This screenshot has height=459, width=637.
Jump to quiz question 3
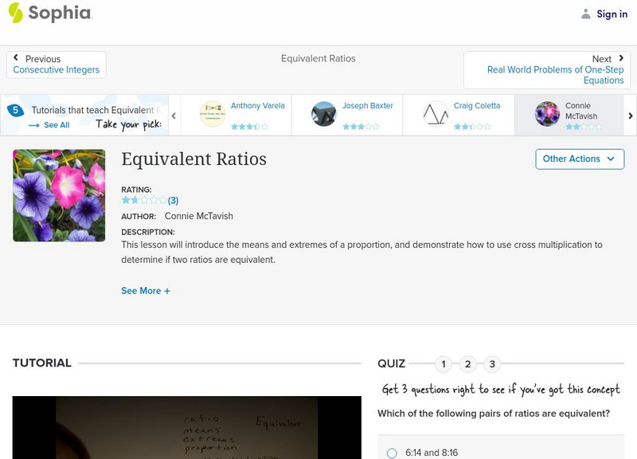(x=492, y=364)
